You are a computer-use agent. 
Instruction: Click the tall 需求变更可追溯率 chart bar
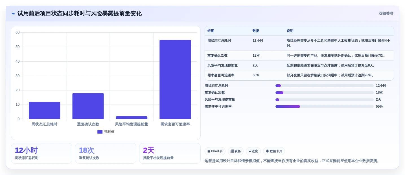[175, 79]
